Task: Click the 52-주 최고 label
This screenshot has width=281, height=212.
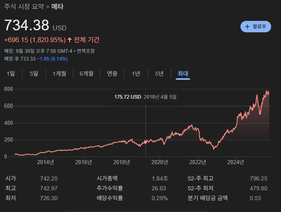Action: coord(201,178)
